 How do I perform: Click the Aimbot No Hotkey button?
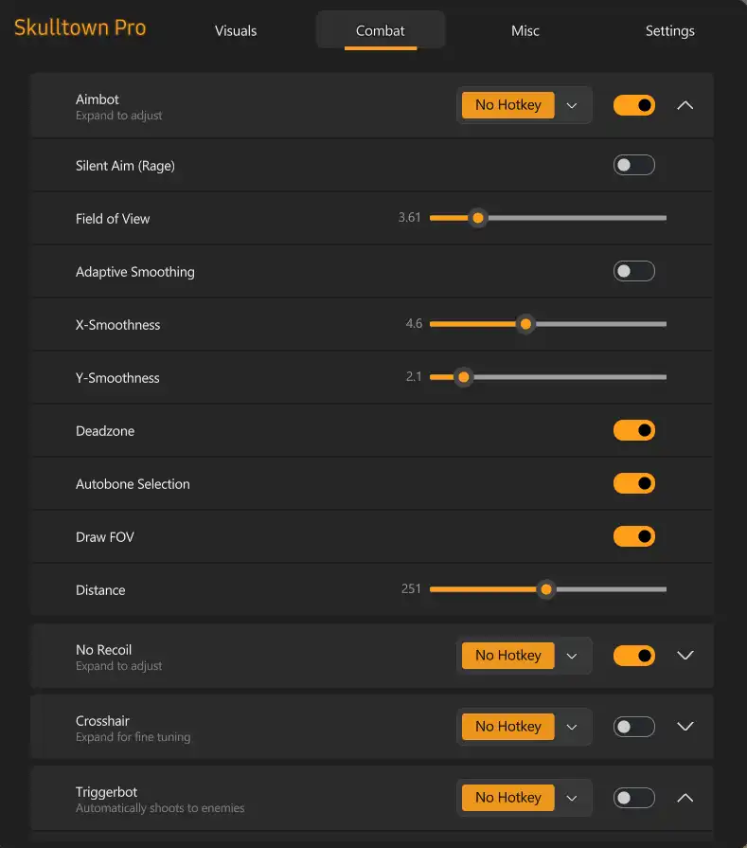pos(508,105)
